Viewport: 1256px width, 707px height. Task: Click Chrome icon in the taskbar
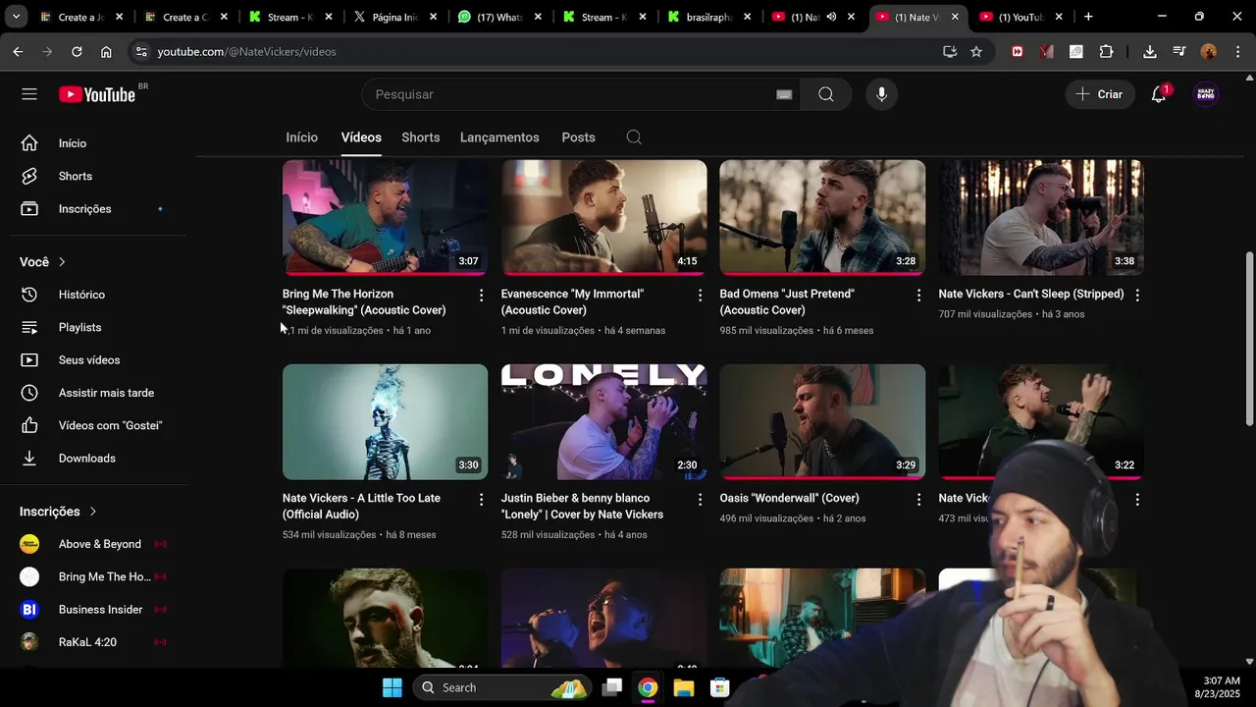tap(648, 687)
